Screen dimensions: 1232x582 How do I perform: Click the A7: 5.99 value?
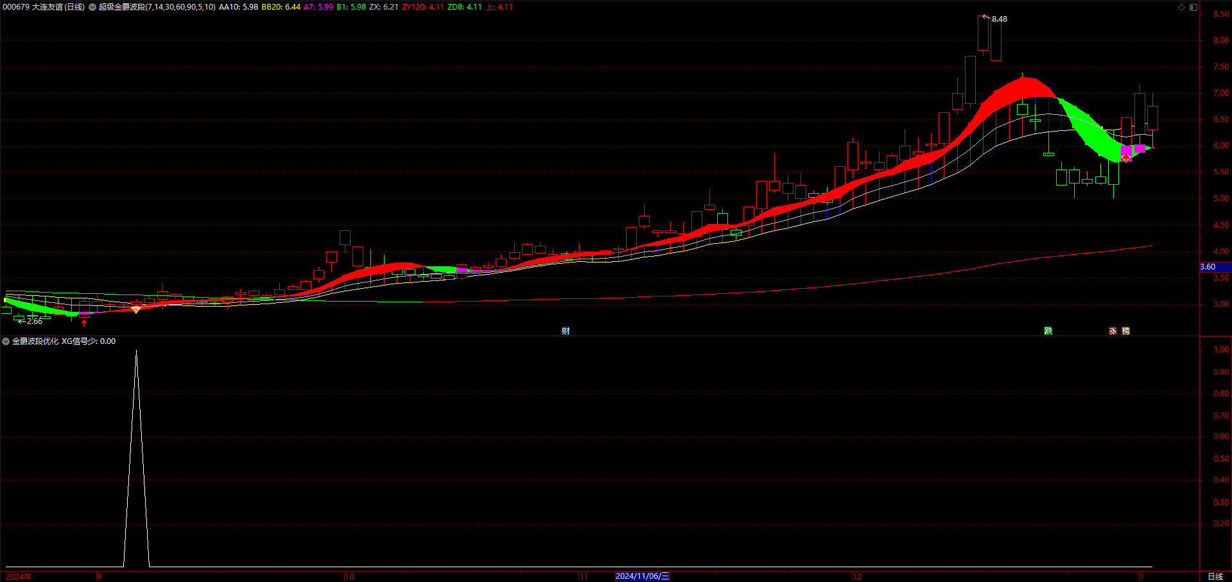[318, 7]
